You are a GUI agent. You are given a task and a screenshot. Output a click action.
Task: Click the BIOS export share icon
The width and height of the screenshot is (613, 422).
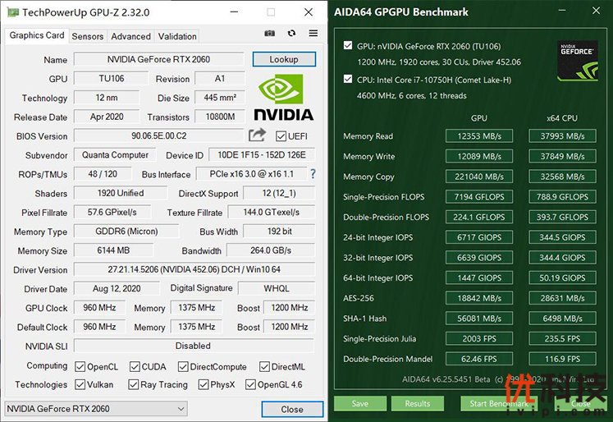(258, 135)
